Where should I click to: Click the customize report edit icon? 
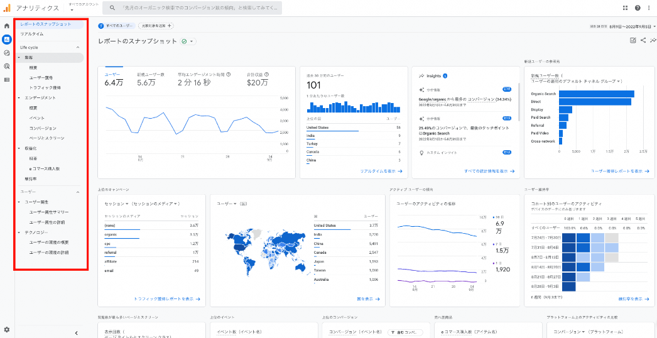[633, 40]
